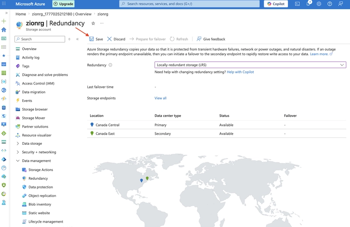The image size is (350, 227).
Task: Click the Copilot button in header
Action: (x=276, y=4)
